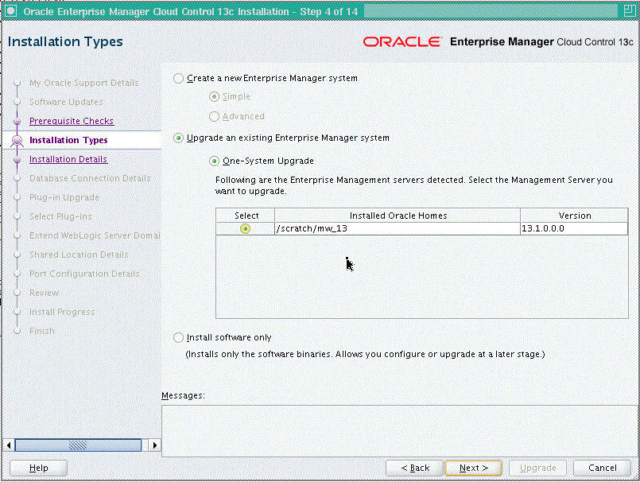Click the bottom horizontal scrollbar right arrow
Viewport: 640px width, 482px height.
pyautogui.click(x=155, y=445)
